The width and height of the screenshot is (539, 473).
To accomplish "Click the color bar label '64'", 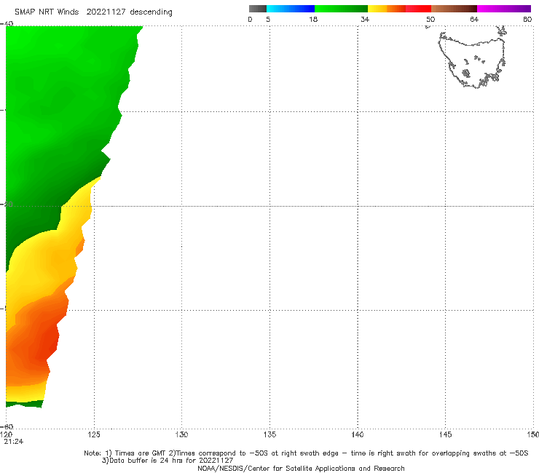I will point(474,19).
